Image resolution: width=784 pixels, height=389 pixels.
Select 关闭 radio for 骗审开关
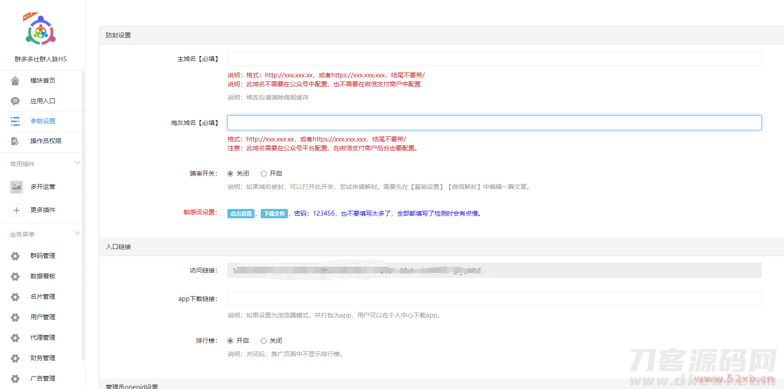[x=230, y=174]
